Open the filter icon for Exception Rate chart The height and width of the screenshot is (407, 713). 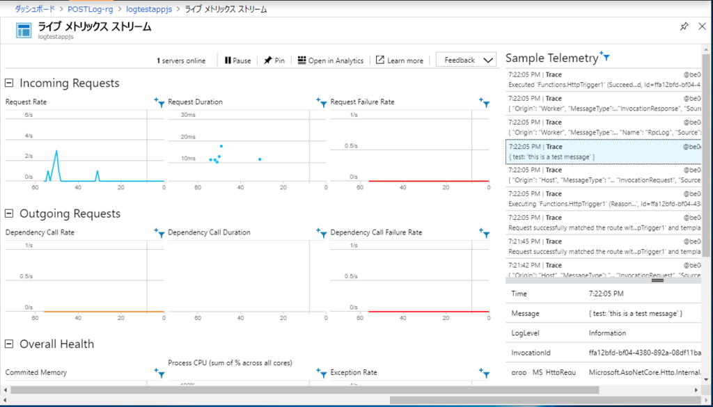485,373
